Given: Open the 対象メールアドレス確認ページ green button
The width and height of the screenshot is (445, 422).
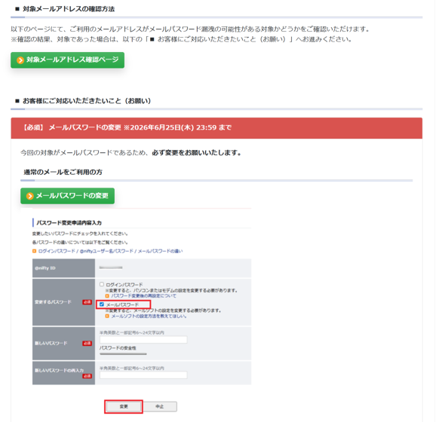Looking at the screenshot, I should [68, 60].
